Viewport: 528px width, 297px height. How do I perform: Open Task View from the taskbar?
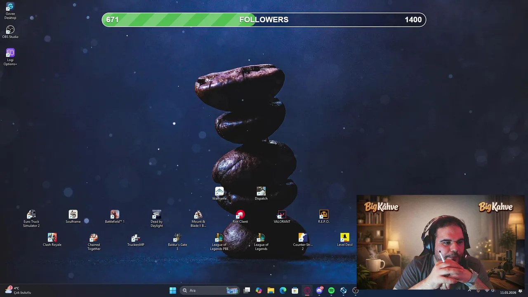(x=247, y=290)
